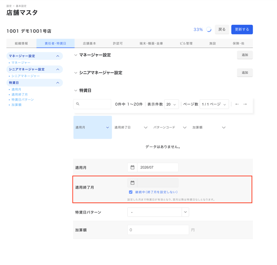Sort by the 適用月 column header
Image resolution: width=277 pixels, height=265 pixels.
pyautogui.click(x=93, y=128)
